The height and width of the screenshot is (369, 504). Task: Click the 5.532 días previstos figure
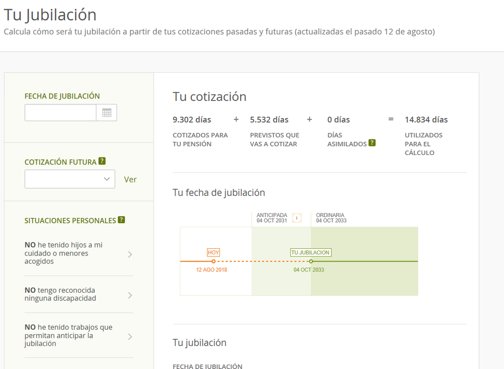pos(269,120)
